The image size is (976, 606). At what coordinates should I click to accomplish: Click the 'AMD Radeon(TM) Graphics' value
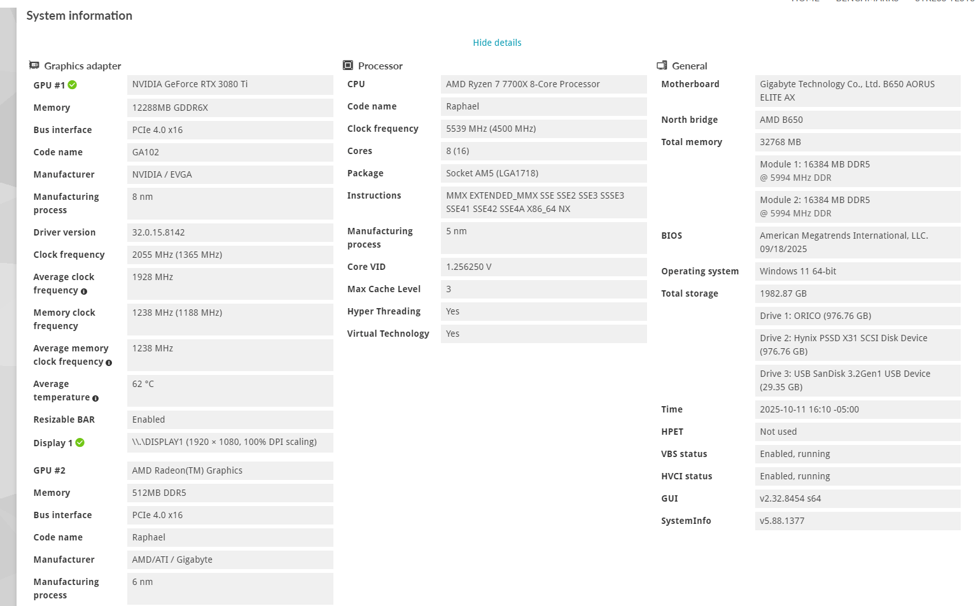[x=230, y=470]
